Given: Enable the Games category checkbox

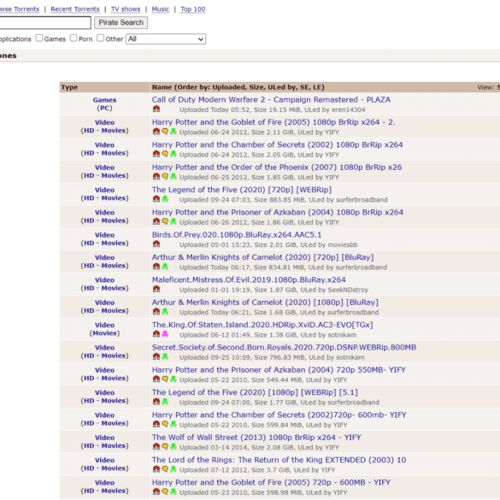Looking at the screenshot, I should tap(39, 38).
